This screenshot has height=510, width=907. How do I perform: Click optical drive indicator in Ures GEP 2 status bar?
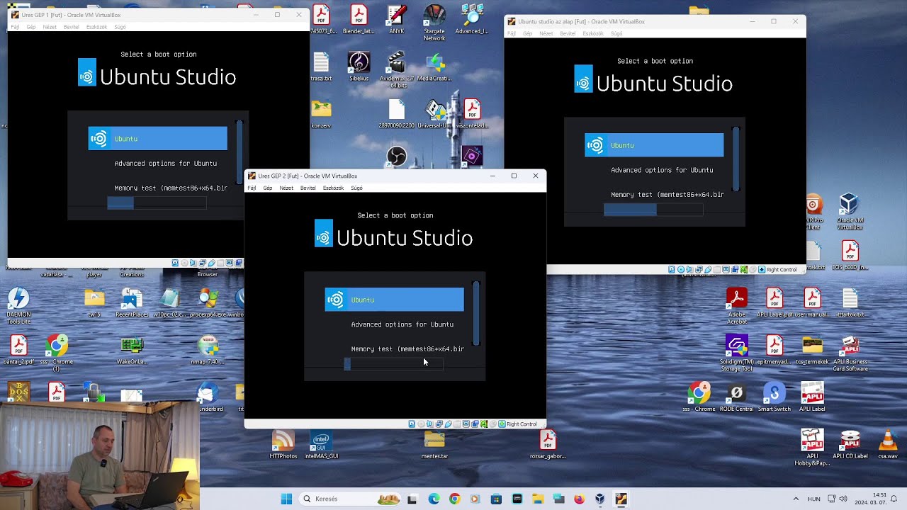tap(421, 424)
